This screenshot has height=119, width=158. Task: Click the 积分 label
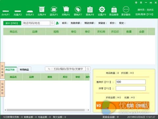pos(113,23)
